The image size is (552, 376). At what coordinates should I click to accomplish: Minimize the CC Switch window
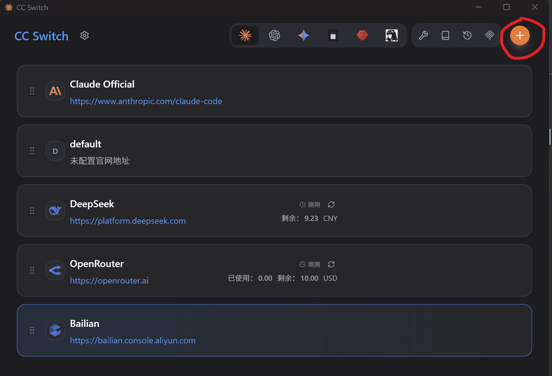pyautogui.click(x=479, y=7)
